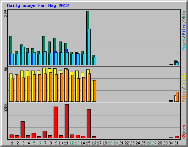This screenshot has width=188, height=147.
Task: Click the cyan Pages legend label
Action: (184, 45)
